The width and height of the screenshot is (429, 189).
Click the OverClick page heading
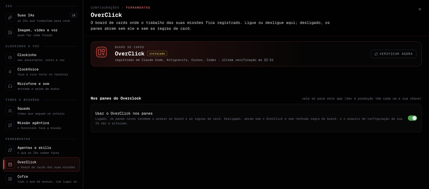click(106, 15)
